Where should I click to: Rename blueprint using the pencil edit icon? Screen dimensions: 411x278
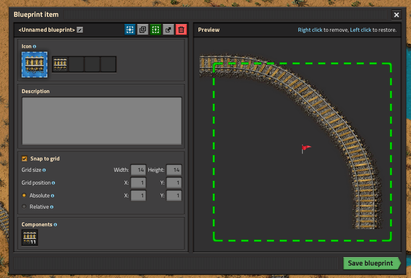click(80, 30)
